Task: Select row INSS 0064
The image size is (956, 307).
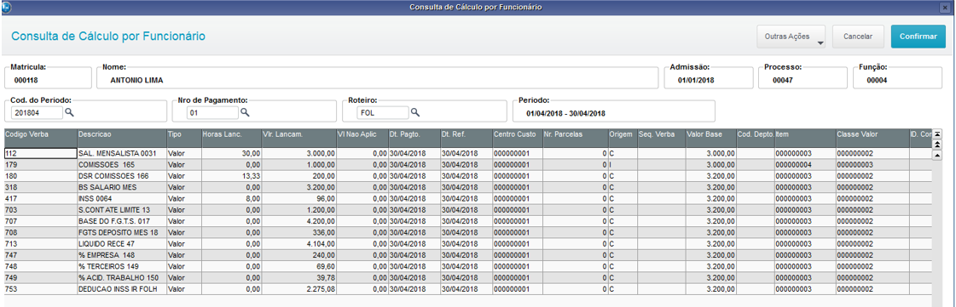Action: (x=467, y=198)
